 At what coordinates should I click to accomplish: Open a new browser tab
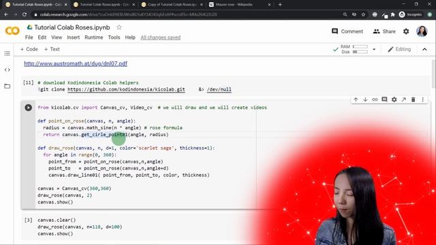point(280,5)
